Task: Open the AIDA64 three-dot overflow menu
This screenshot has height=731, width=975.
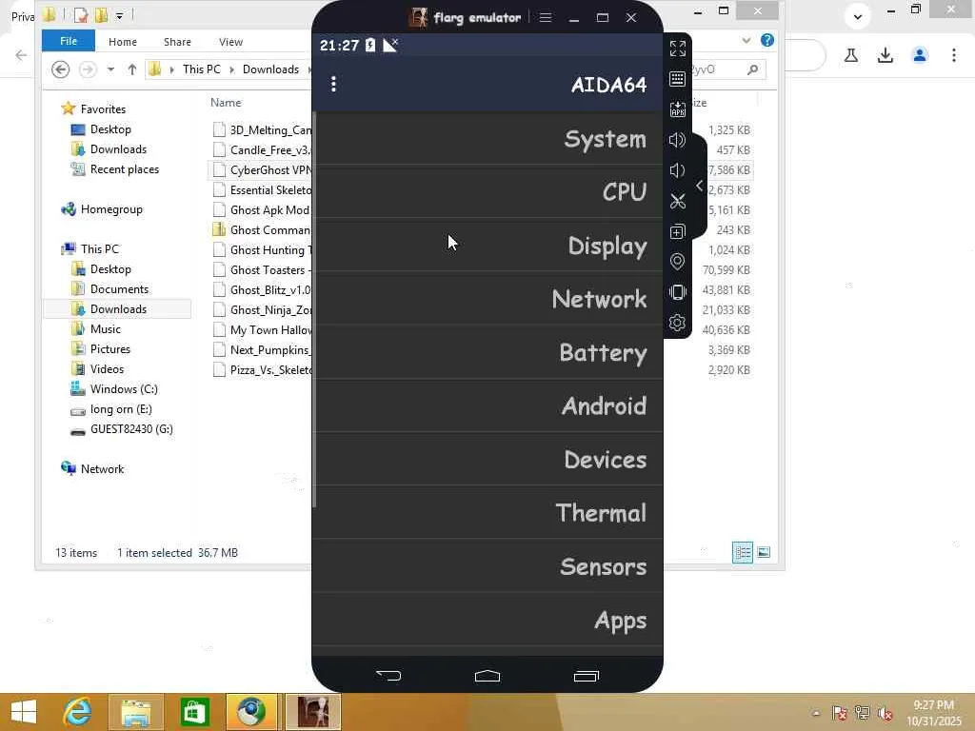Action: click(334, 84)
